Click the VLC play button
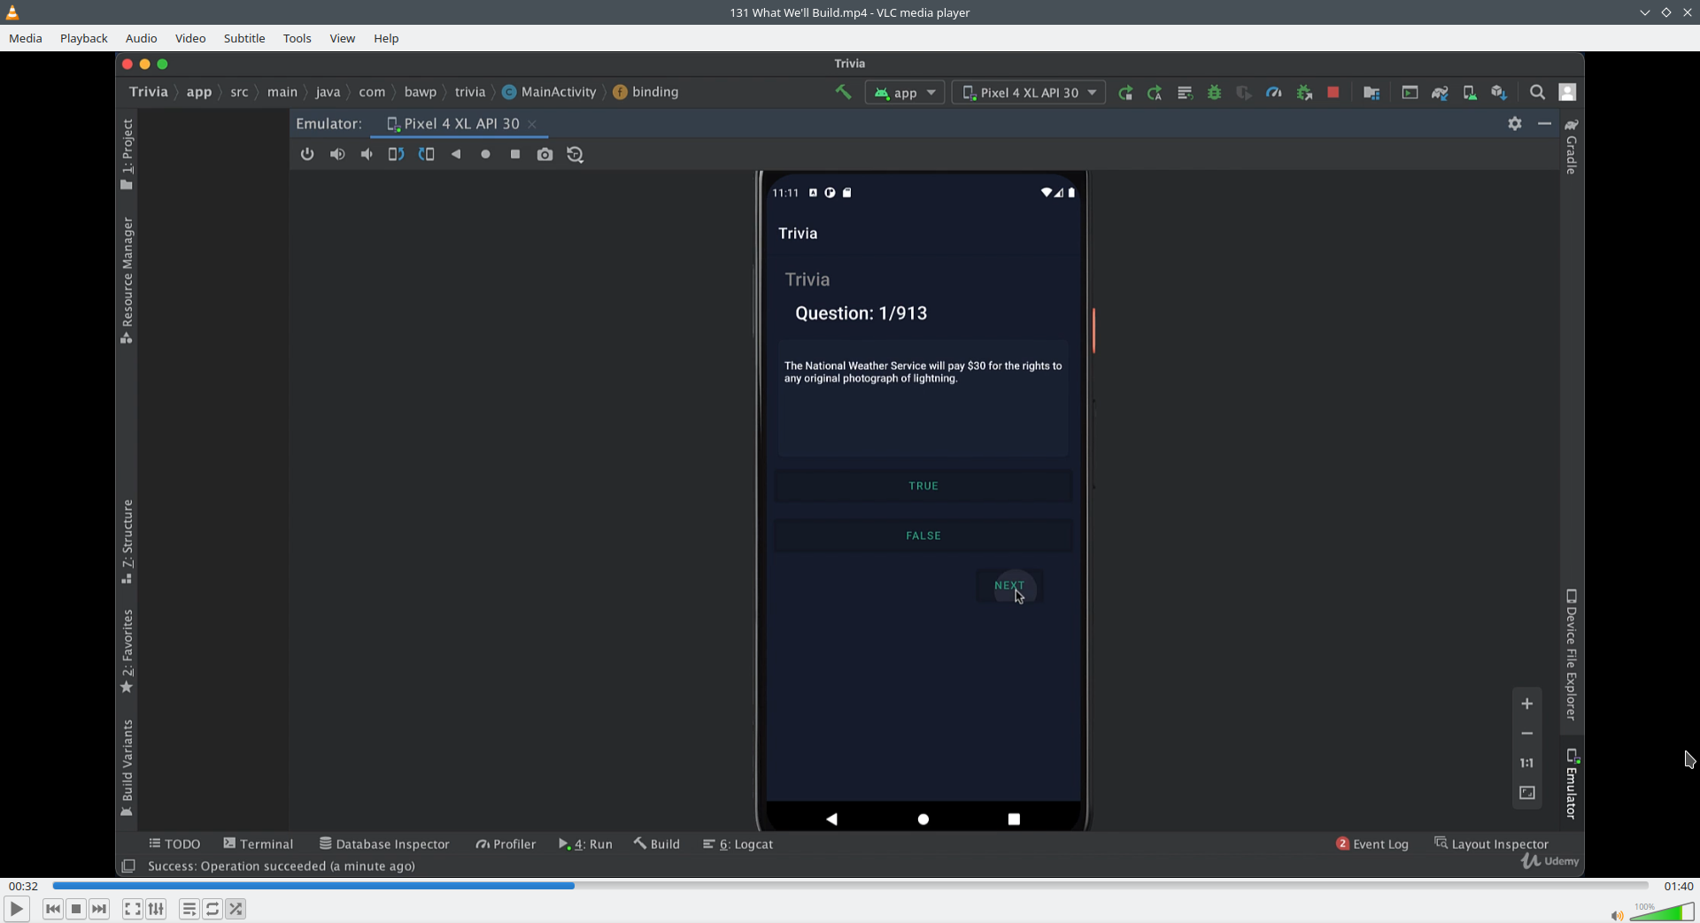Viewport: 1700px width, 923px height. point(16,909)
